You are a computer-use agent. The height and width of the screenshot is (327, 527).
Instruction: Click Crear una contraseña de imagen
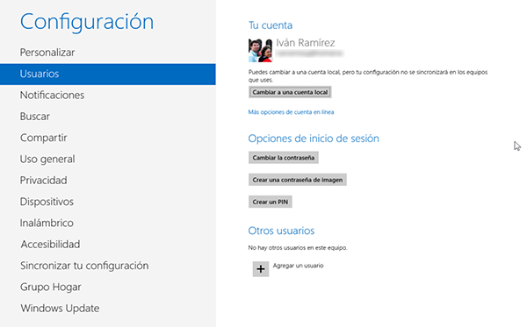pyautogui.click(x=298, y=180)
